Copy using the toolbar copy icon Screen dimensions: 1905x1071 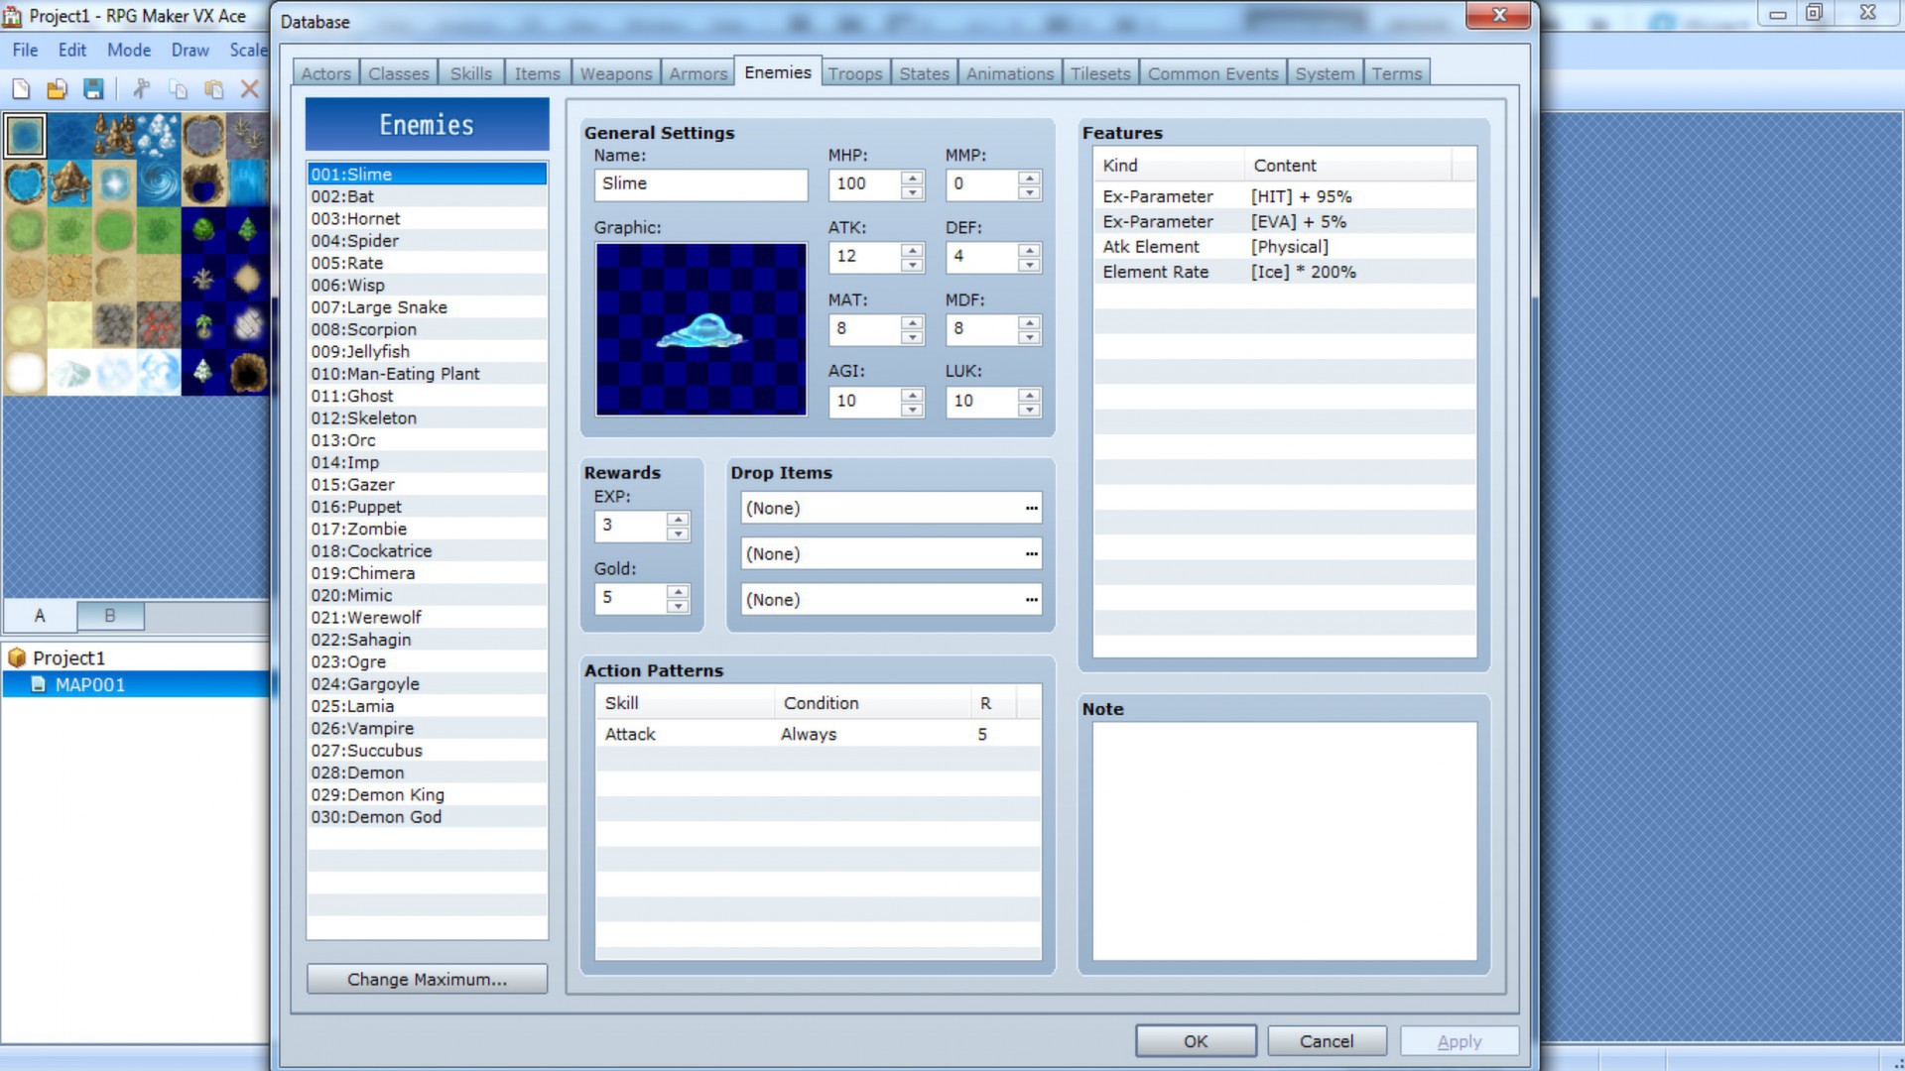click(x=179, y=88)
